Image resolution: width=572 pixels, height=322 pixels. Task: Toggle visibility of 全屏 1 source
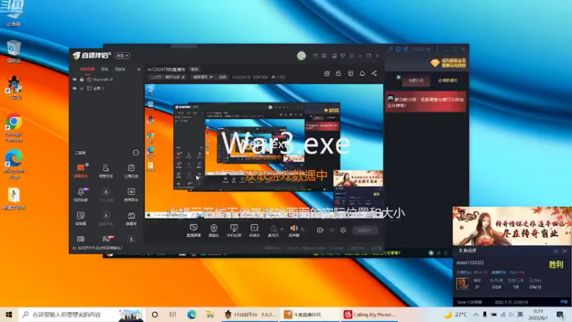pyautogui.click(x=74, y=88)
